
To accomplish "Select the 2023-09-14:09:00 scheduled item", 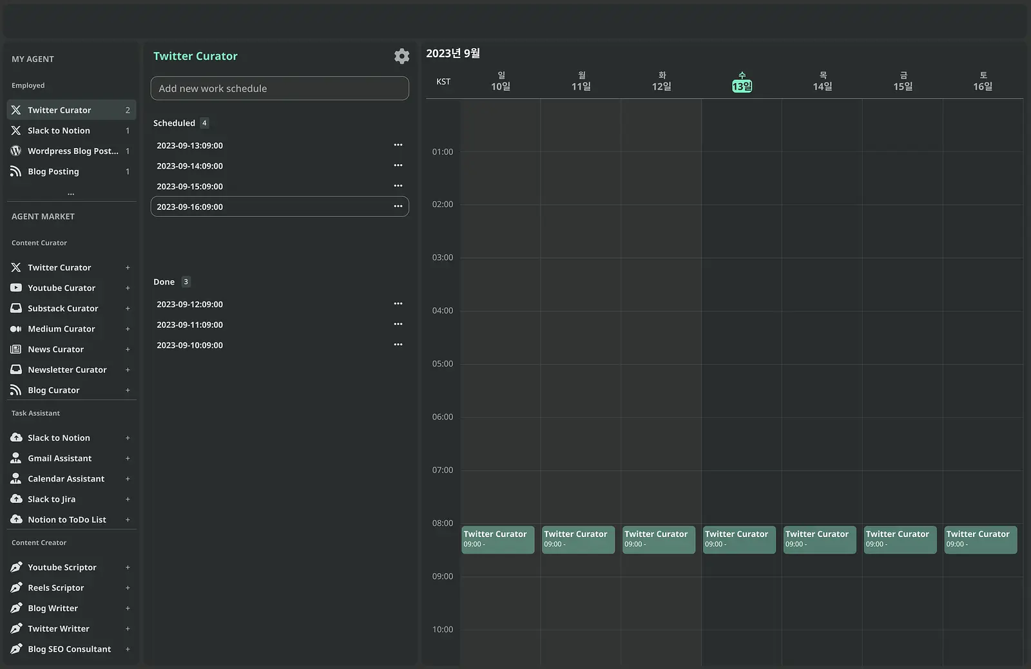I will [280, 166].
